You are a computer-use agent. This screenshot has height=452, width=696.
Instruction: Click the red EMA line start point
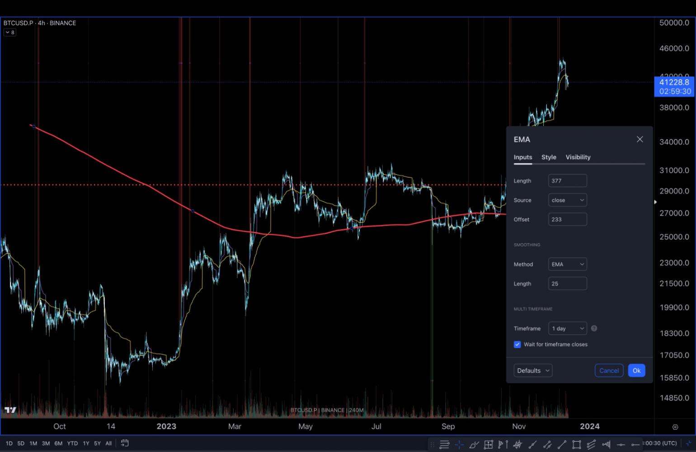click(33, 126)
